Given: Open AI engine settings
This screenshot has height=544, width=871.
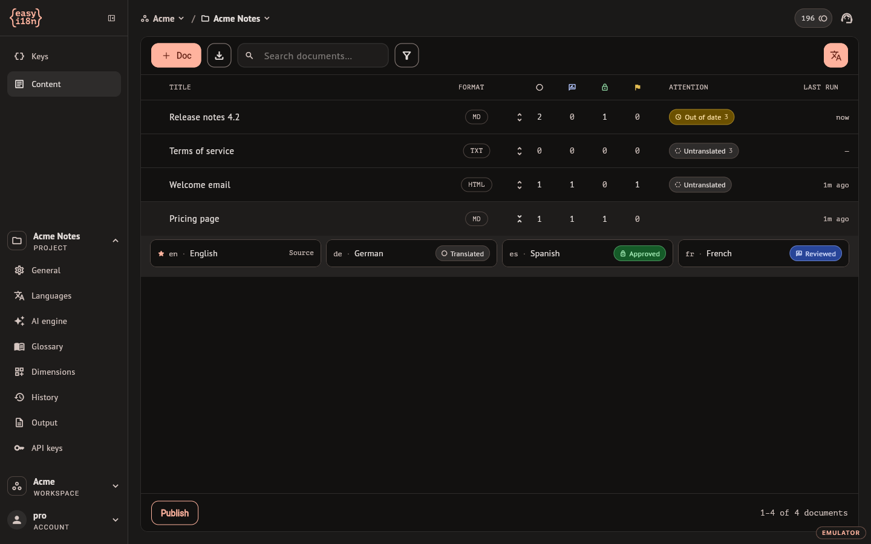Looking at the screenshot, I should click(x=64, y=321).
